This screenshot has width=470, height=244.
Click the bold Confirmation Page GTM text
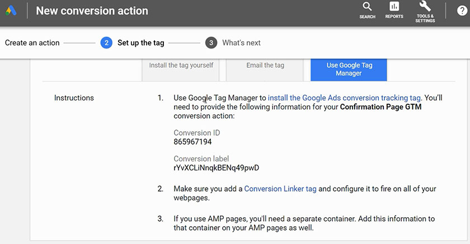(x=380, y=107)
